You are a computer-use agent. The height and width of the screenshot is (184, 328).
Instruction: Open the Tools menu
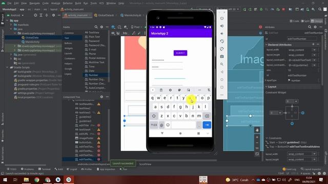93,3
